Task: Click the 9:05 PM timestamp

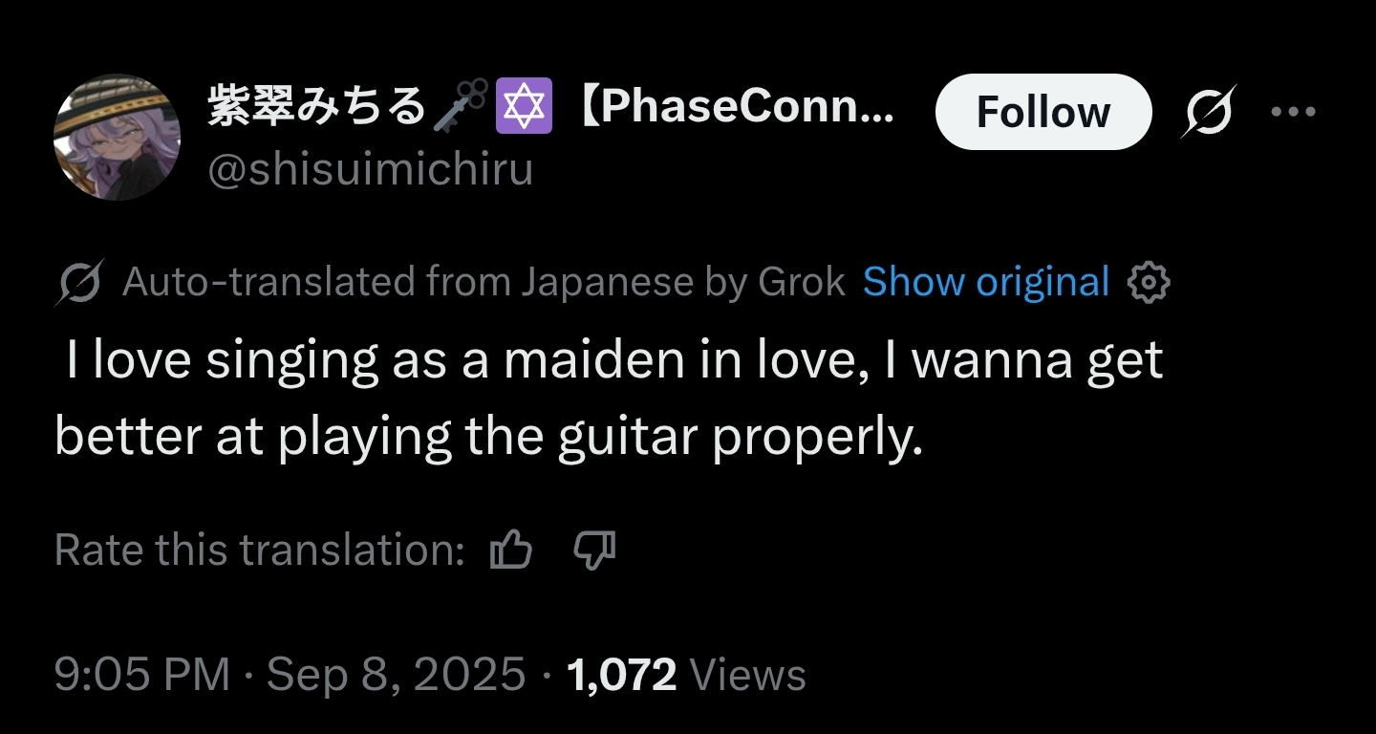Action: tap(142, 675)
